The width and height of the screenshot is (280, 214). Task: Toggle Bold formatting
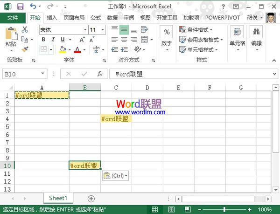43,40
